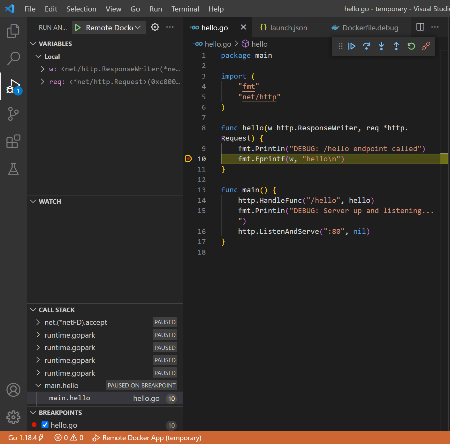This screenshot has width=450, height=444.
Task: Open the View menu
Action: pyautogui.click(x=113, y=9)
